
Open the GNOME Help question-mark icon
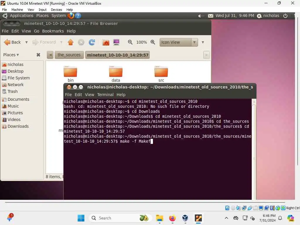pyautogui.click(x=78, y=16)
